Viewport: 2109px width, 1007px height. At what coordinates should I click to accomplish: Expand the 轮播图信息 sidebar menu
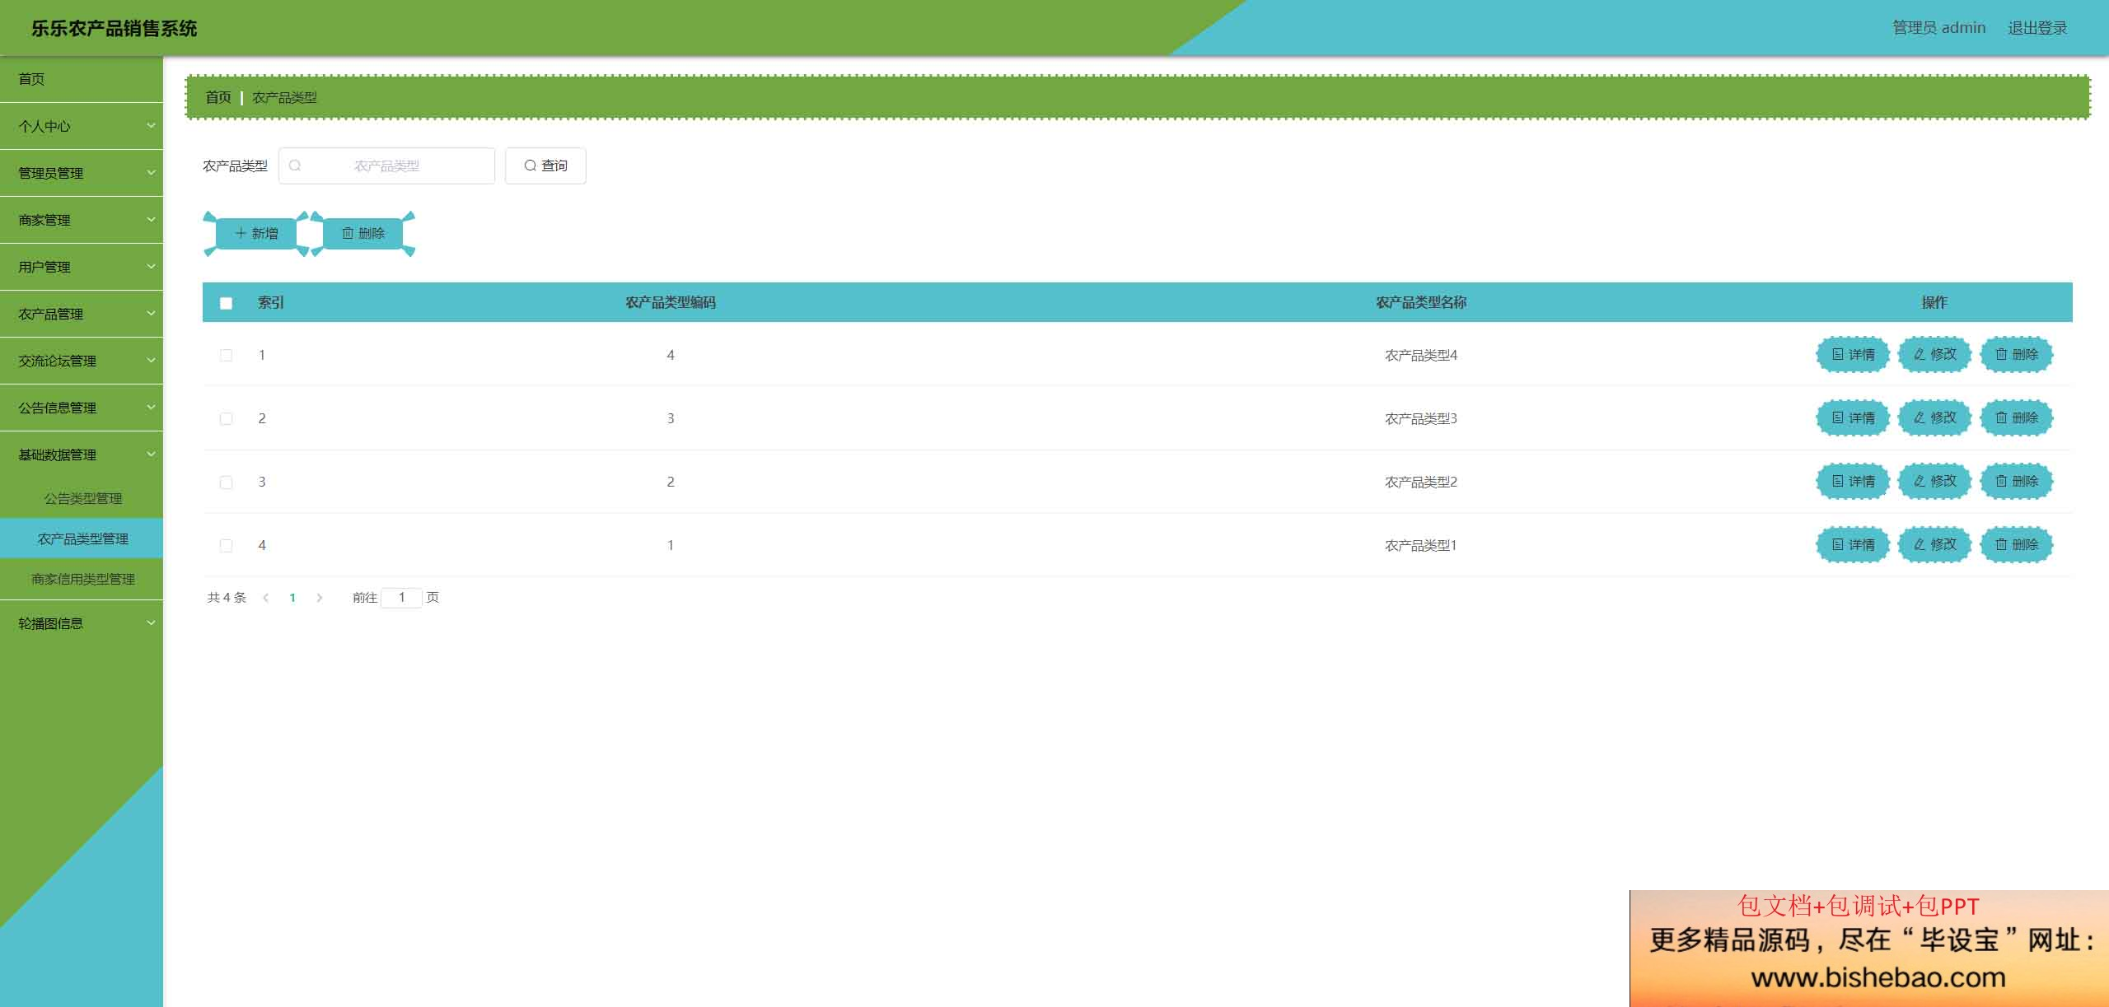tap(82, 623)
